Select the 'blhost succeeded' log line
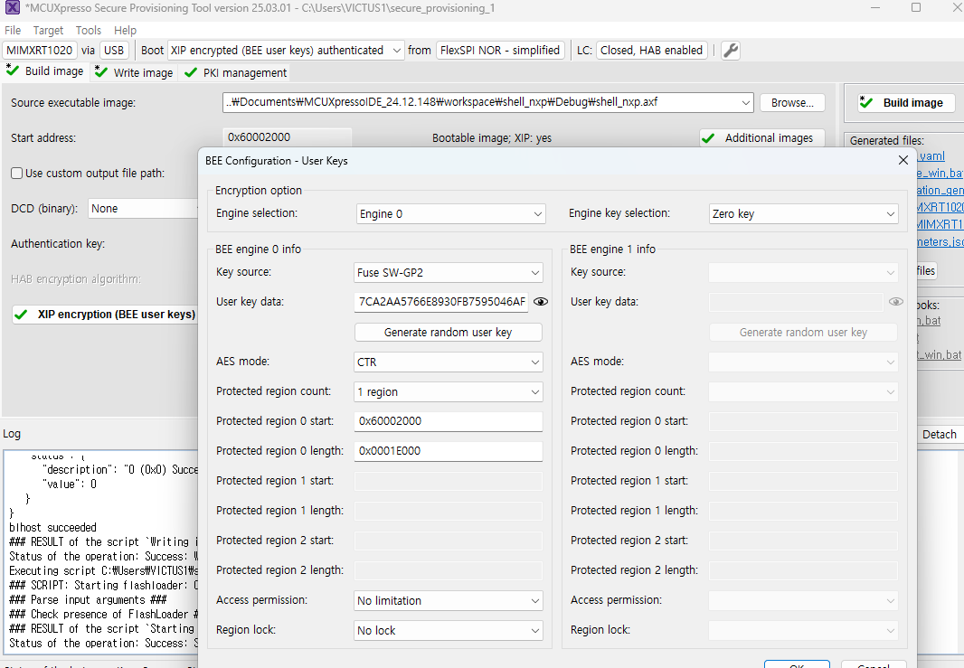 tap(52, 527)
